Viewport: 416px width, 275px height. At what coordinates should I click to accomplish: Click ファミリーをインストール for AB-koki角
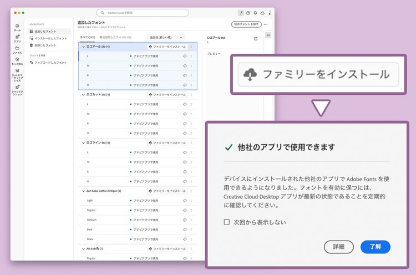click(x=167, y=249)
